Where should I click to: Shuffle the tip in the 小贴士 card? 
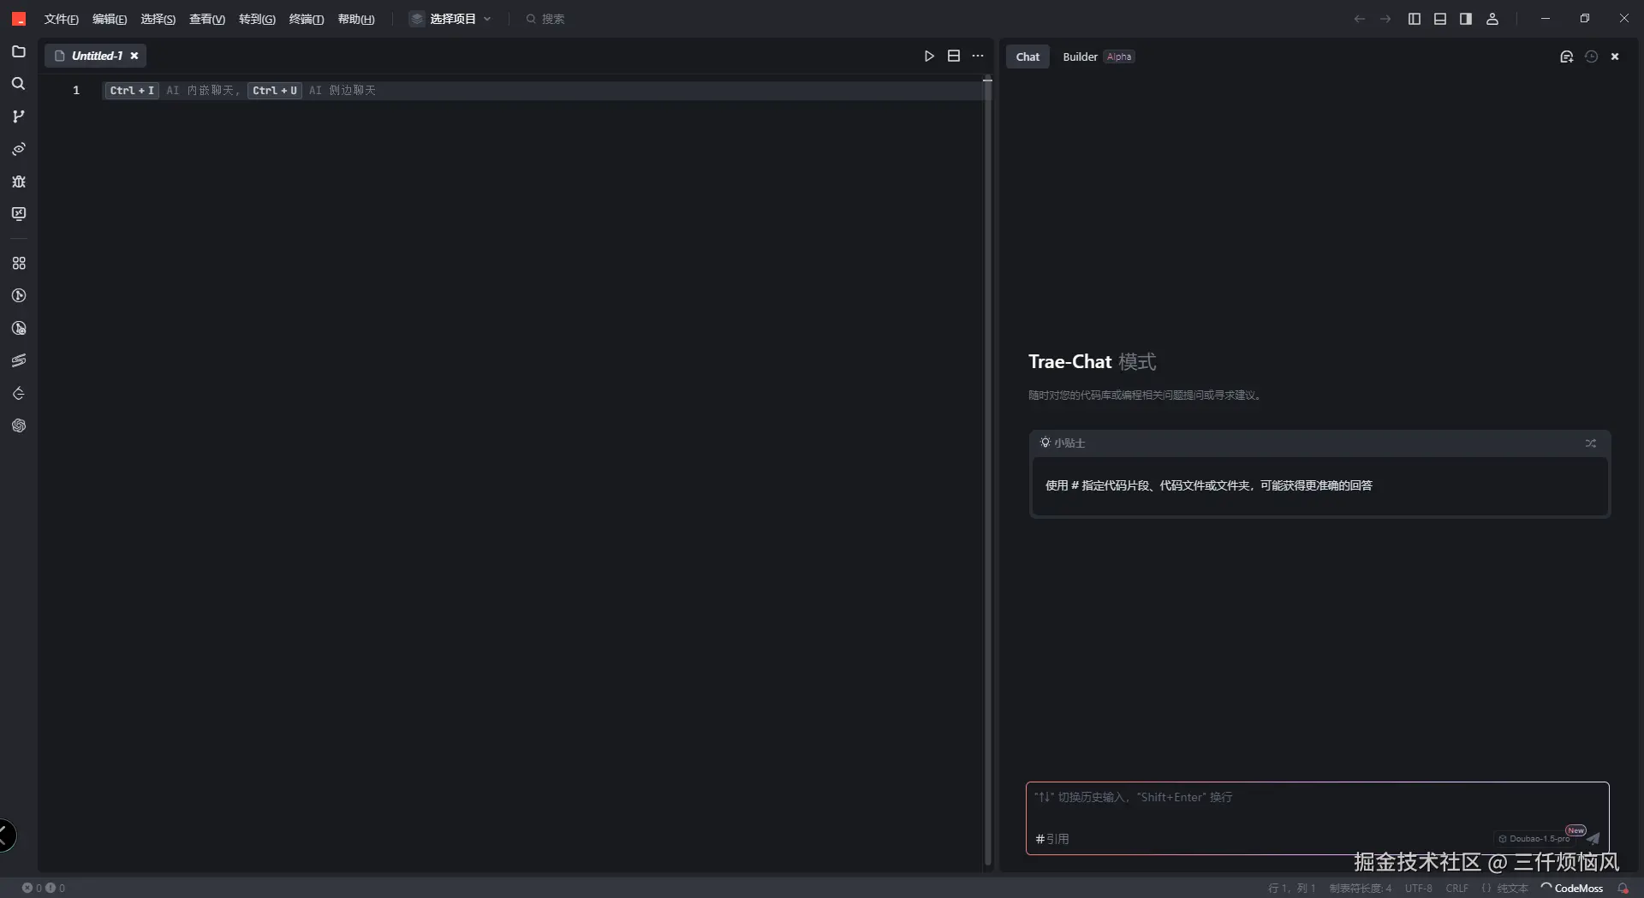point(1590,443)
